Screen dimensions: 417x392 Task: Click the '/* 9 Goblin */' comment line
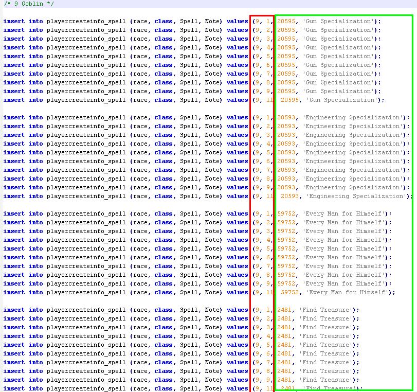(x=29, y=4)
